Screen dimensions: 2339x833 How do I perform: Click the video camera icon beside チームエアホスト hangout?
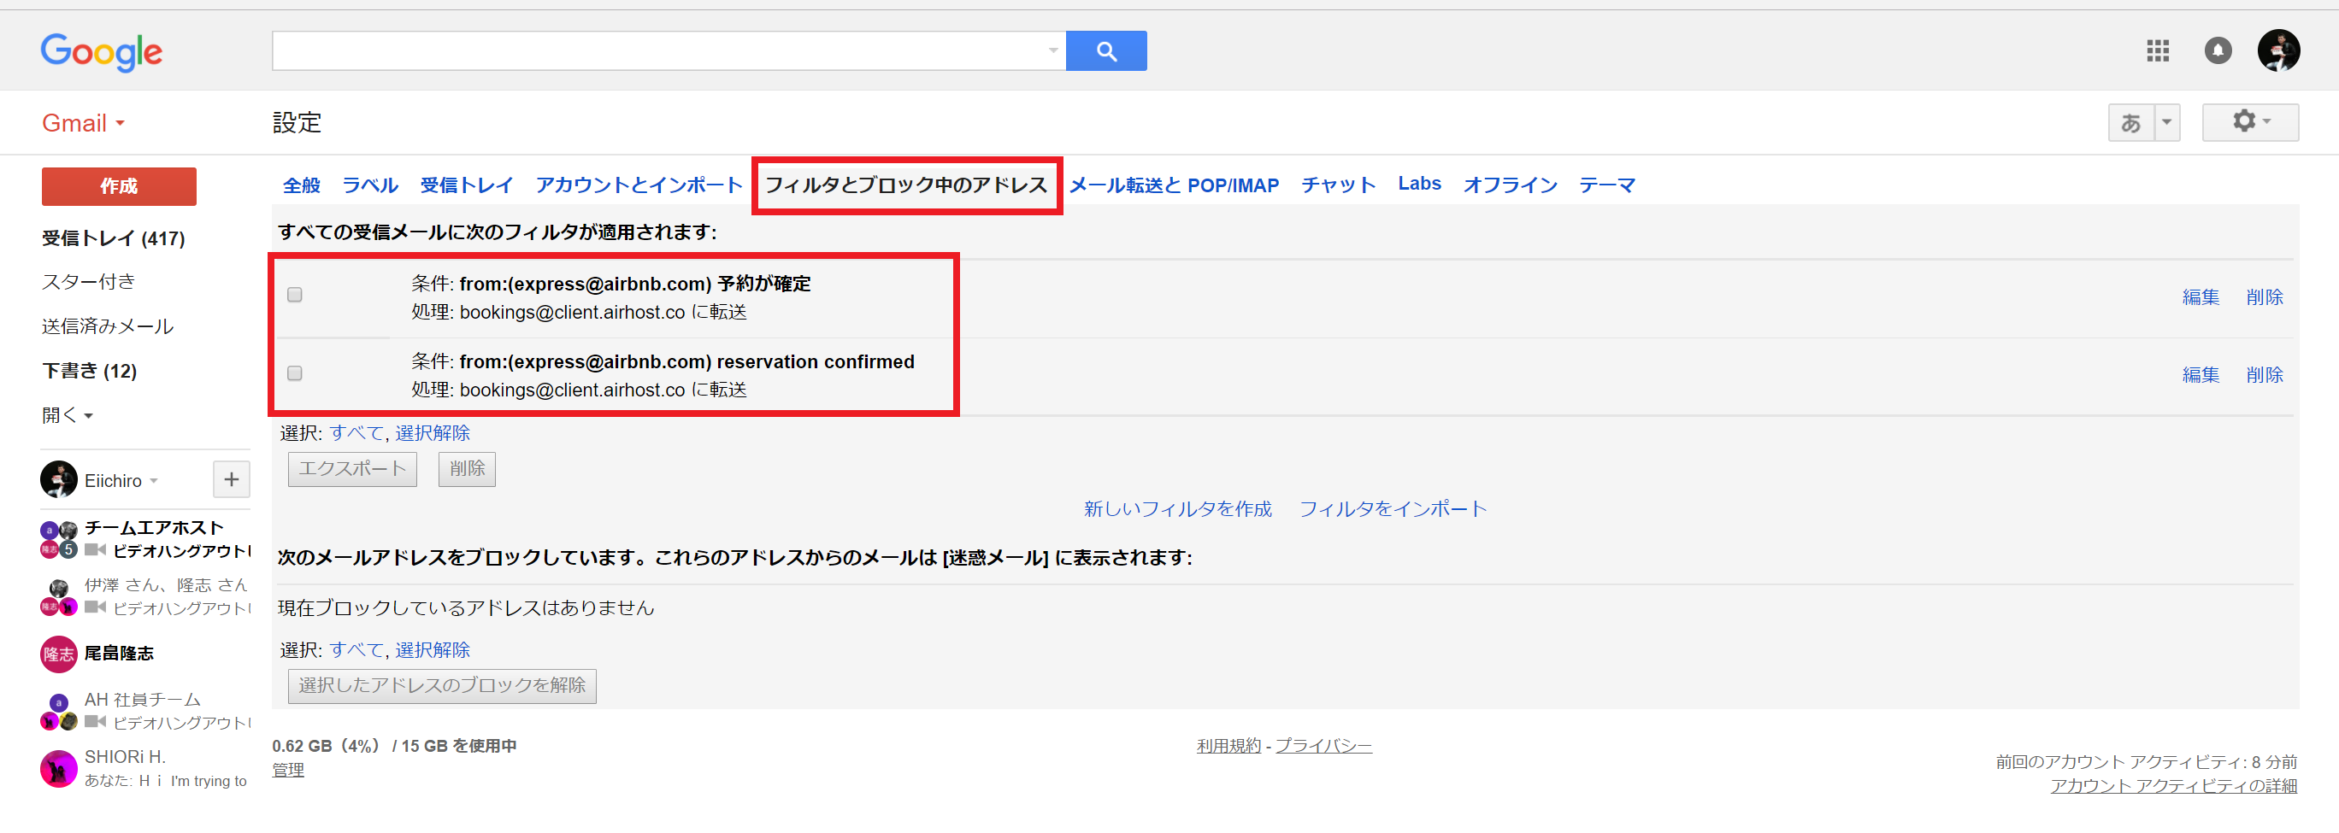96,550
